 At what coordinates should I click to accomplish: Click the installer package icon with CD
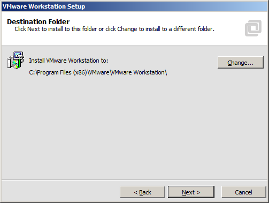click(16, 60)
